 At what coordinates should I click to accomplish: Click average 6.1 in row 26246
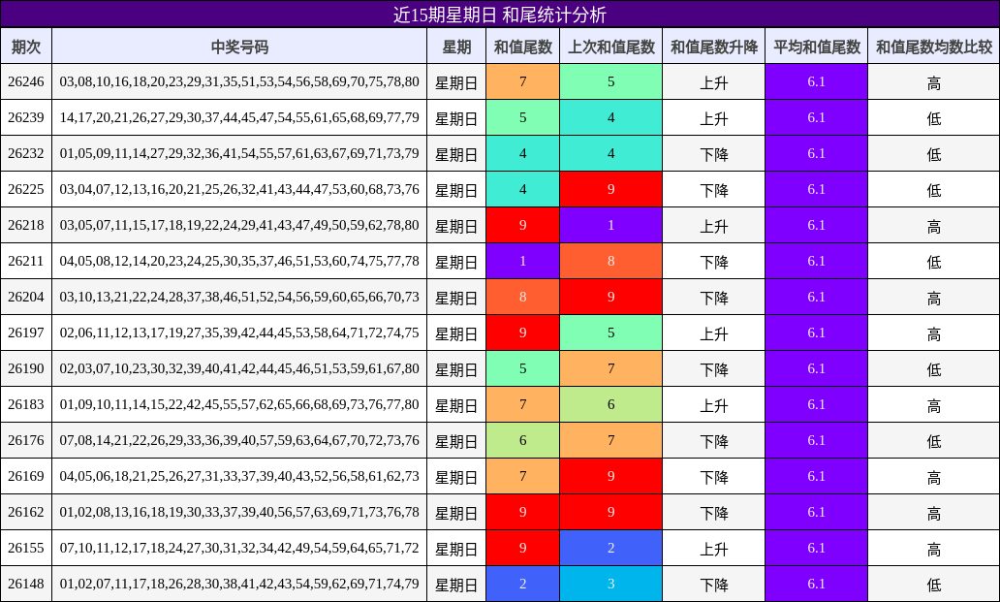[x=816, y=81]
